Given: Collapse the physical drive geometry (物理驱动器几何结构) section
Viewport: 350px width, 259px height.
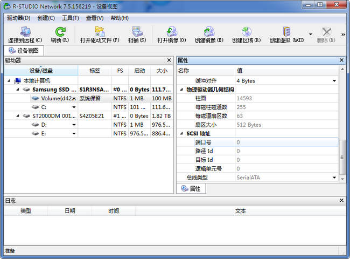Looking at the screenshot, I should [x=181, y=90].
